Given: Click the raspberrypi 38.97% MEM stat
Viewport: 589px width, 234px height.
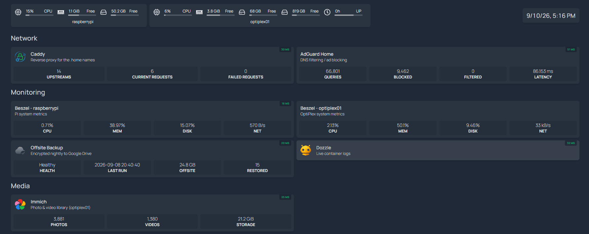Looking at the screenshot, I should click(117, 128).
